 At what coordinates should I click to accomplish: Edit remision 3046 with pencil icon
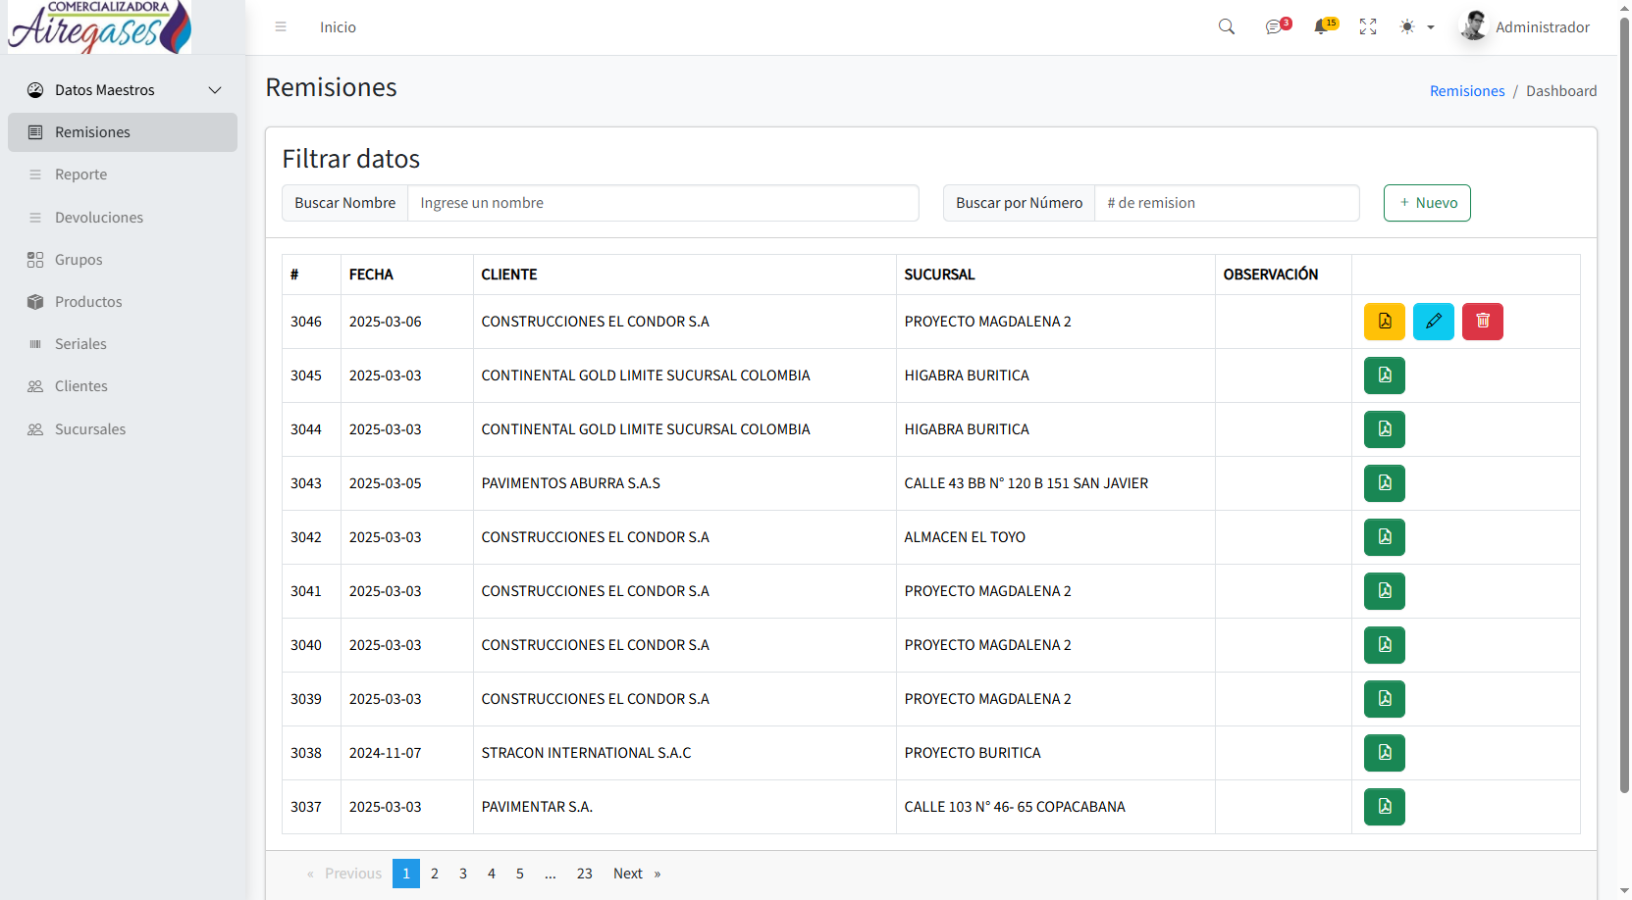pyautogui.click(x=1433, y=322)
